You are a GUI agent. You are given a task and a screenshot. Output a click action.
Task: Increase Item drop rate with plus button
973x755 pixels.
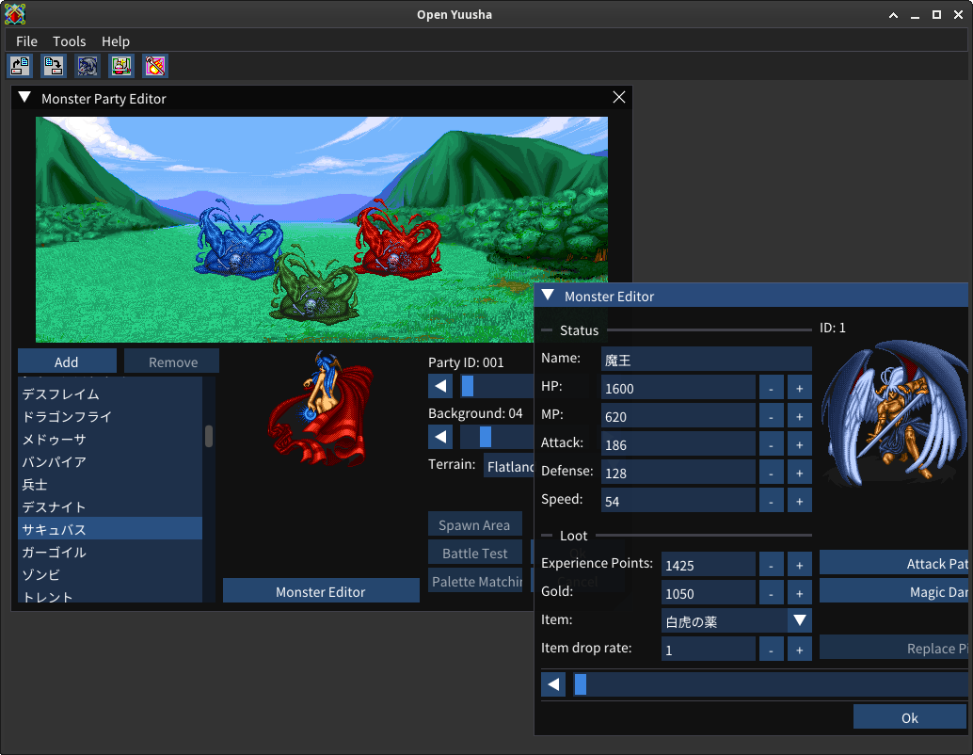coord(799,650)
